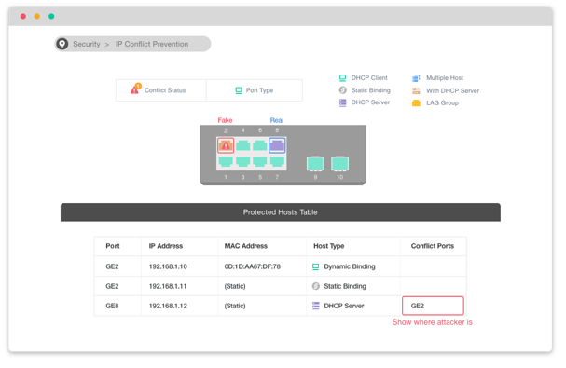Click the Protected Hosts Table header bar

click(x=281, y=212)
